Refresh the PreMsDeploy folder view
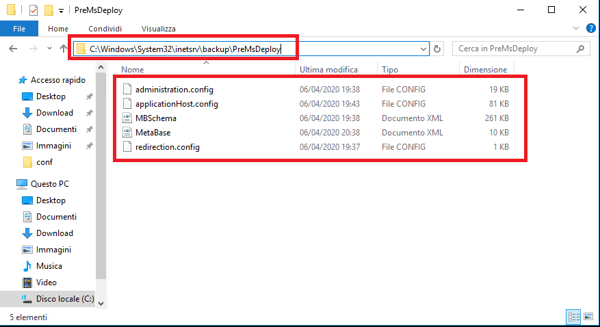 pyautogui.click(x=437, y=49)
